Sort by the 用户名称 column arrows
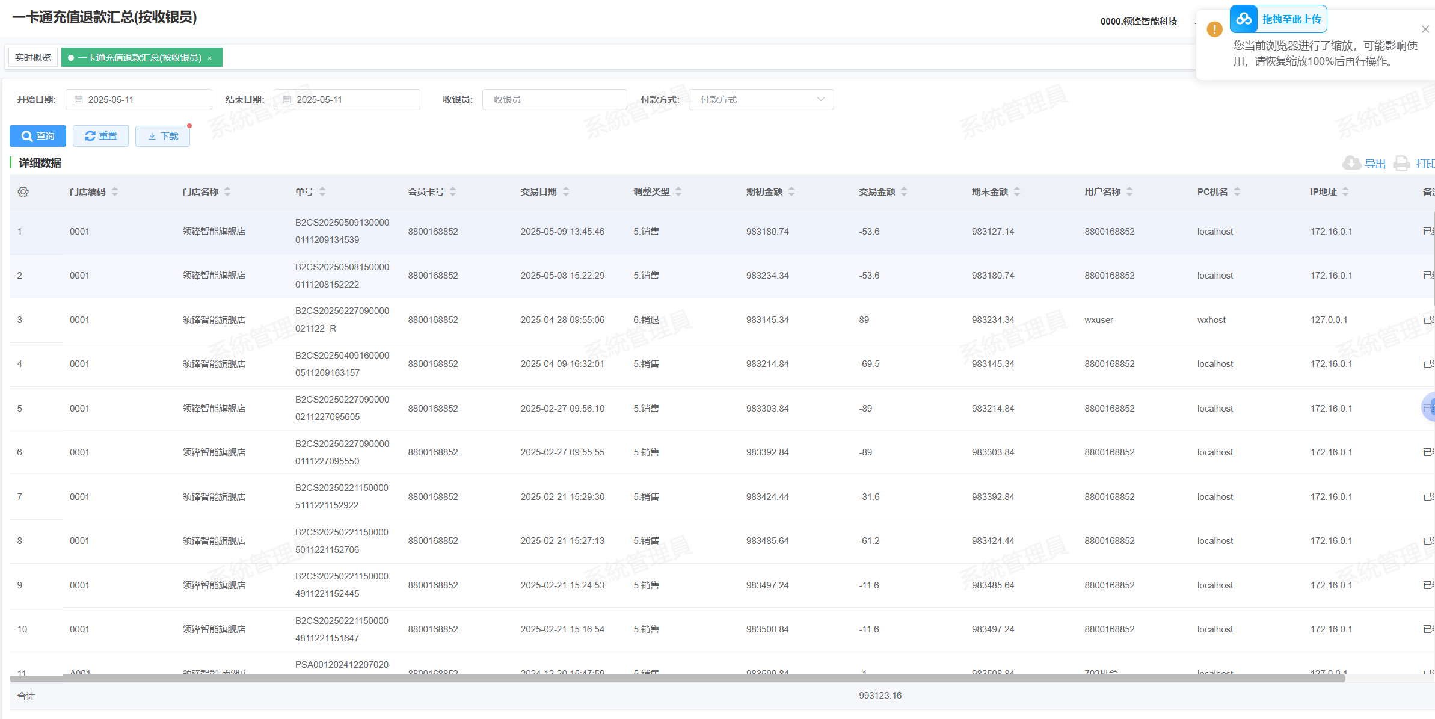1435x719 pixels. pos(1129,192)
